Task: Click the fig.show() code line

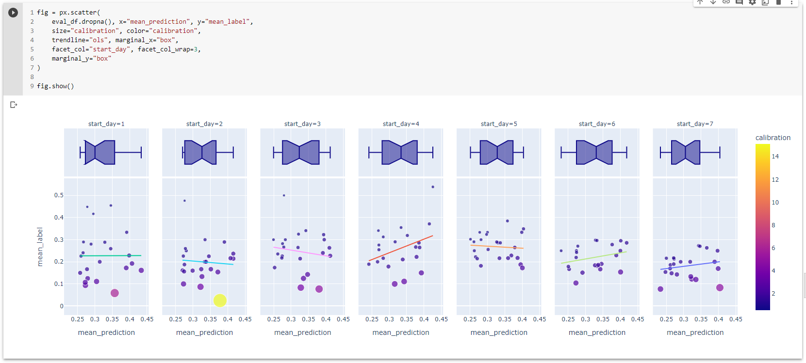Action: coord(56,86)
